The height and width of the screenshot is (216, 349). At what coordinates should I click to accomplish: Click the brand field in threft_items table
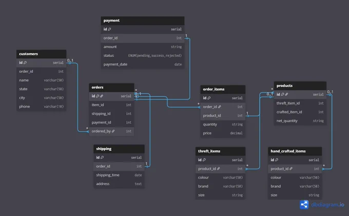click(220, 186)
